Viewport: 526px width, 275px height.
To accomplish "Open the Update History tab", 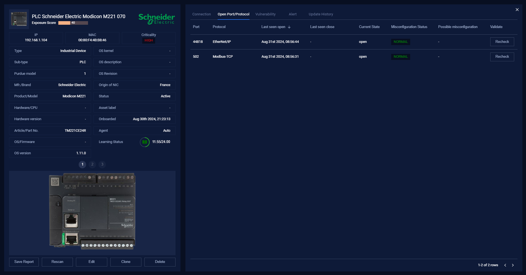I will click(x=321, y=14).
